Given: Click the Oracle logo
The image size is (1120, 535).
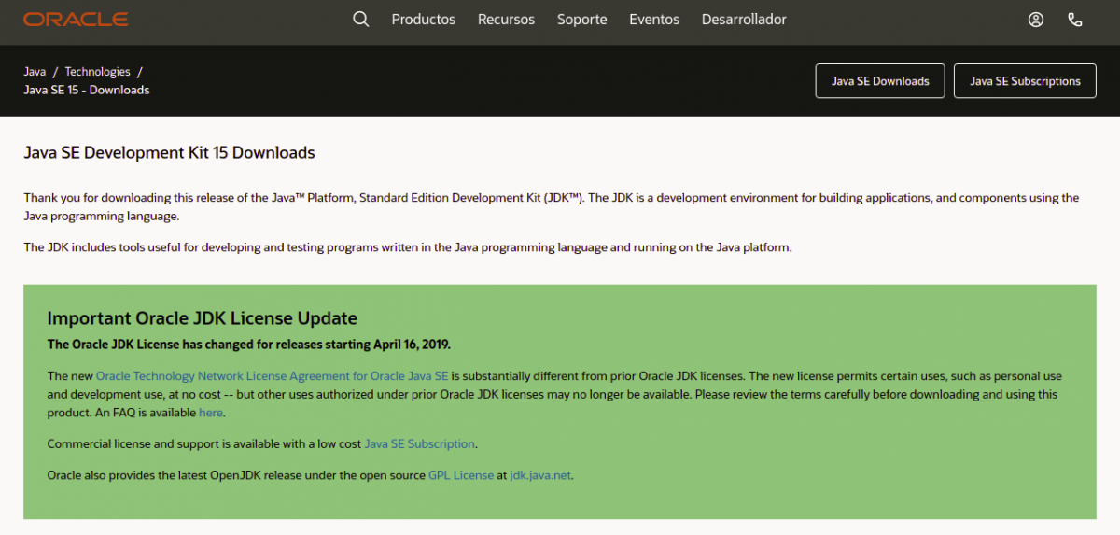Looking at the screenshot, I should click(76, 20).
